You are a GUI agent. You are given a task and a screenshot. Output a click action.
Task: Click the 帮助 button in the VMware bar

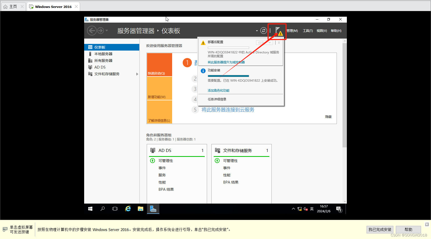[408, 230]
